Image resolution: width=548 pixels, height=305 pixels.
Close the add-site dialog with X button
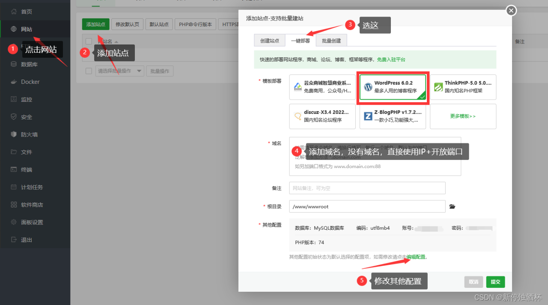(511, 11)
